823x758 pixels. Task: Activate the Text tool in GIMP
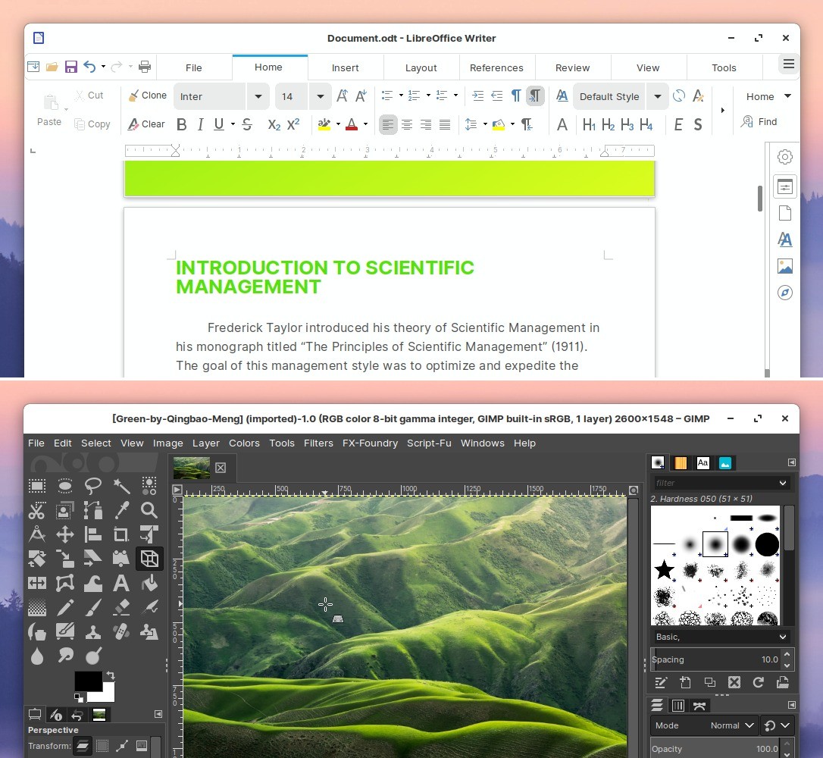(121, 583)
